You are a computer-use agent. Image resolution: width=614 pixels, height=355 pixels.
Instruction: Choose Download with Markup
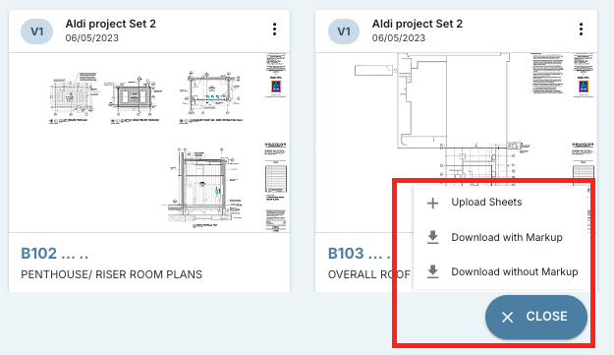tap(500, 237)
